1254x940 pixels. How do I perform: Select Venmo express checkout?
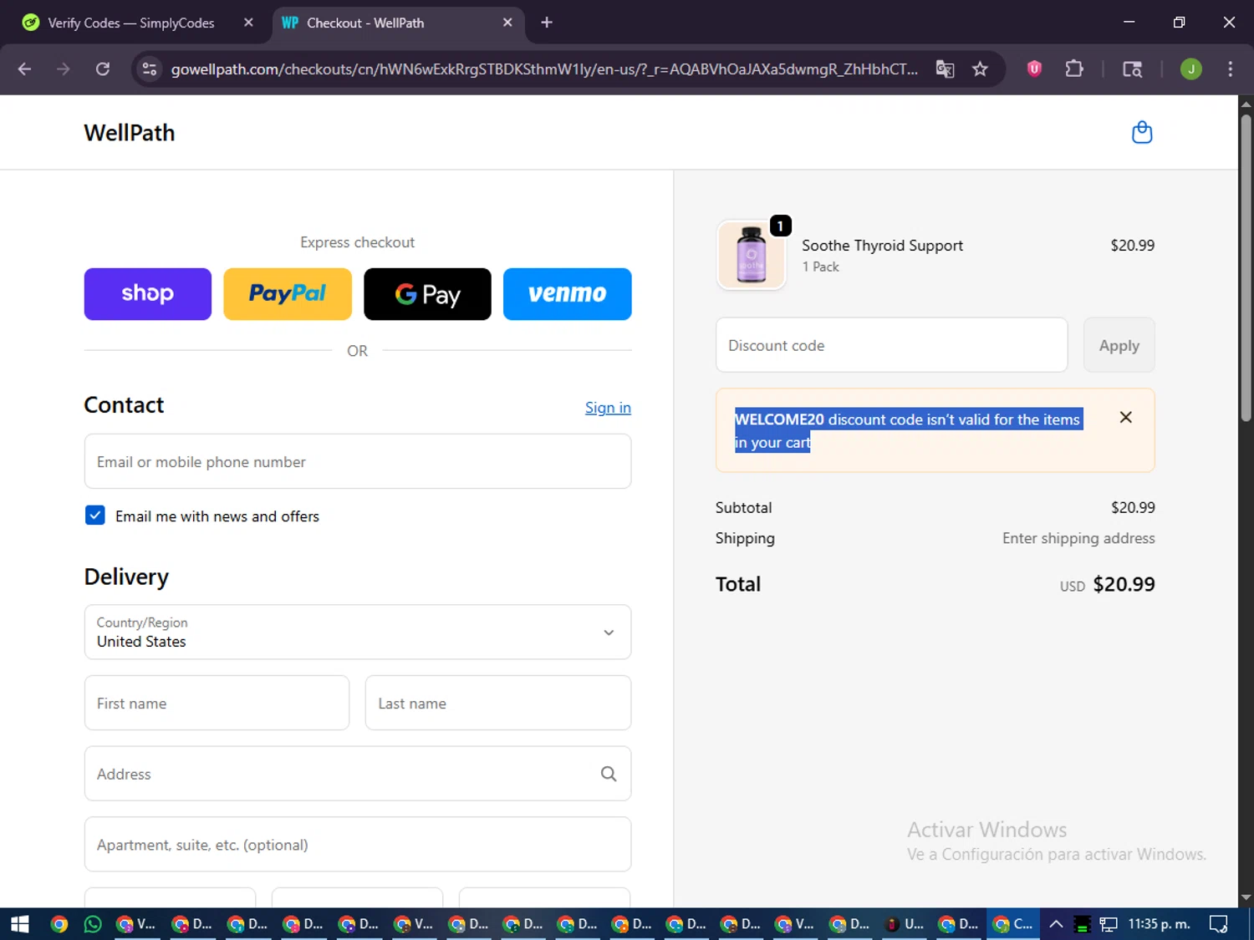point(568,294)
